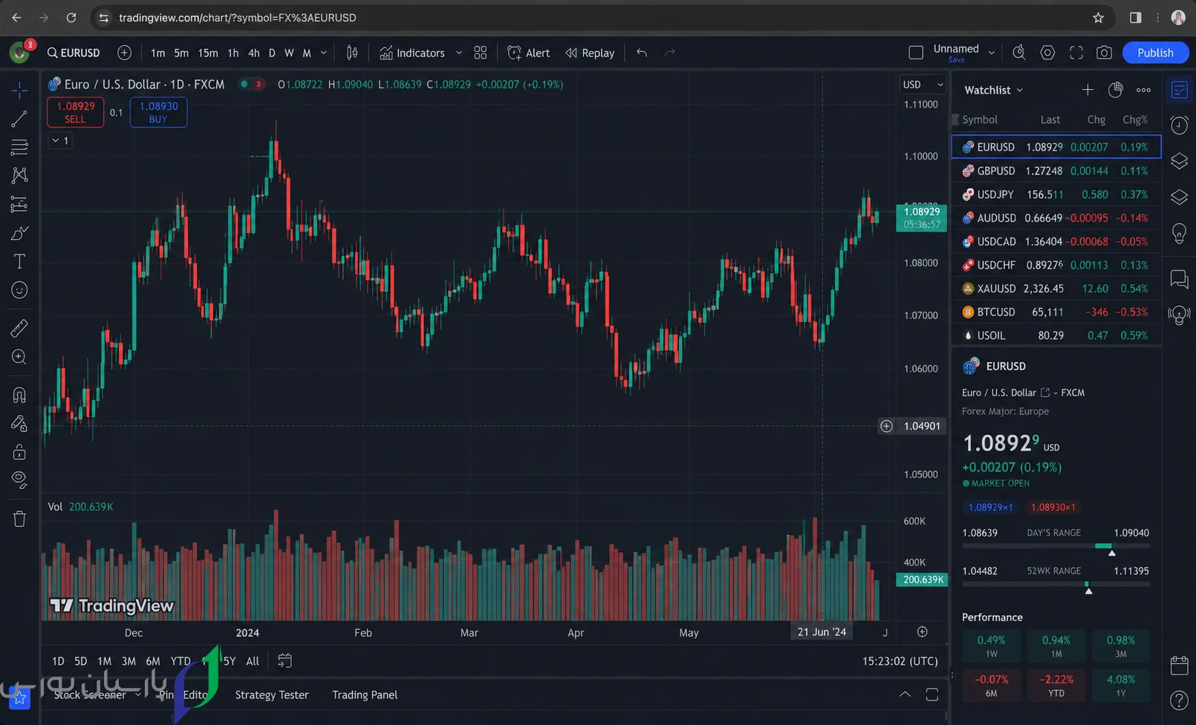Image resolution: width=1196 pixels, height=725 pixels.
Task: Click the blue 1.08930 BUY button
Action: [x=158, y=112]
